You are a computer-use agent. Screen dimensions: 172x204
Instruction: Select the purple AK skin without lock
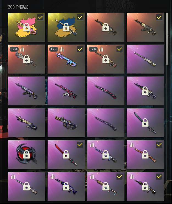click(27, 91)
